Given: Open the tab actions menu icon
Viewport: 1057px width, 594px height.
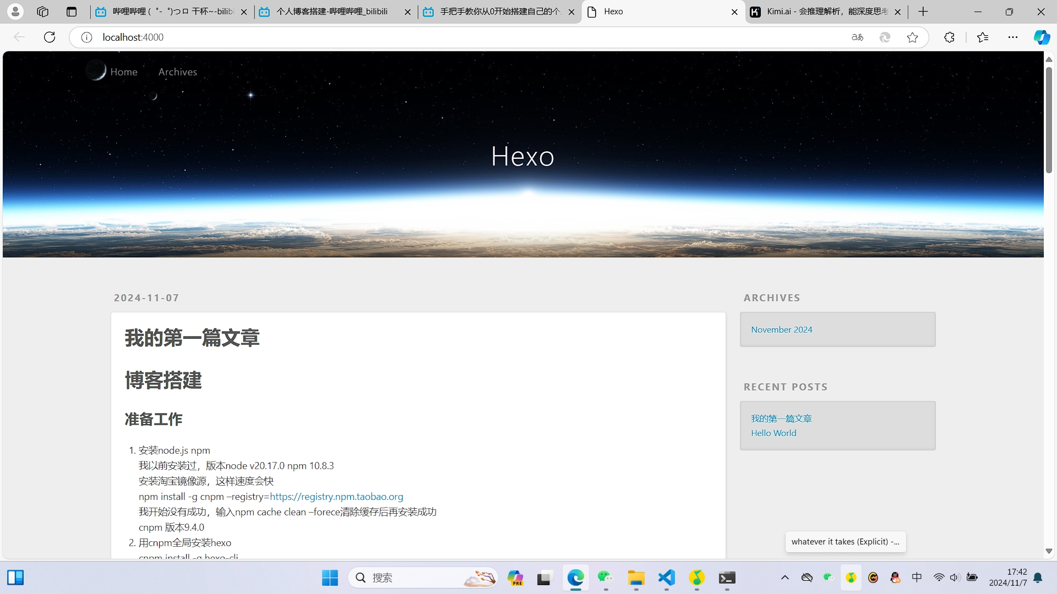Looking at the screenshot, I should [x=71, y=12].
